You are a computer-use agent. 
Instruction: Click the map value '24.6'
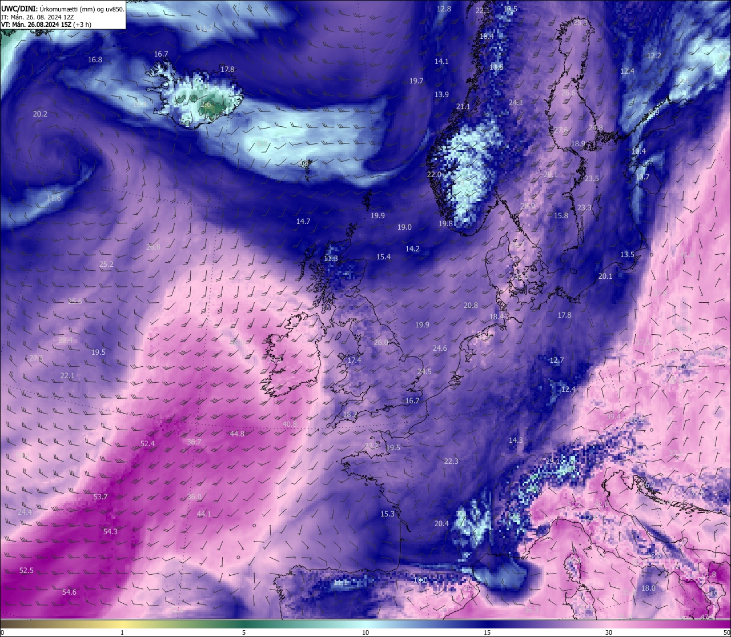(x=440, y=348)
